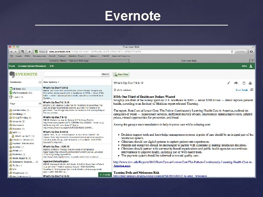The image size is (263, 197).
Task: Click the Evernote clipper icon in Safari toolbar
Action: pyautogui.click(x=23, y=51)
